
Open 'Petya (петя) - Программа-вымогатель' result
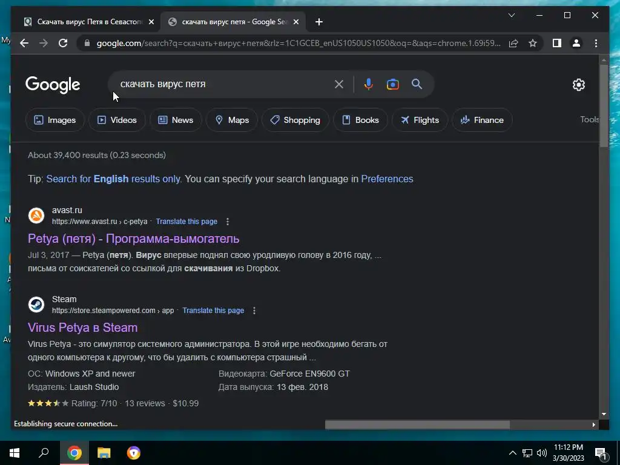pyautogui.click(x=133, y=239)
